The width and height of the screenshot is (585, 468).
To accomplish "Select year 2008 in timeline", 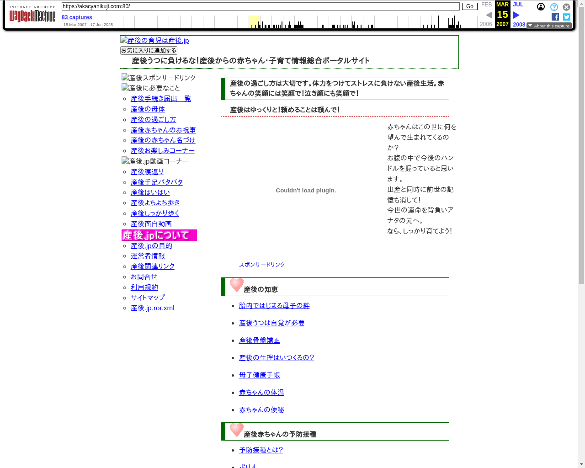I will coord(519,25).
